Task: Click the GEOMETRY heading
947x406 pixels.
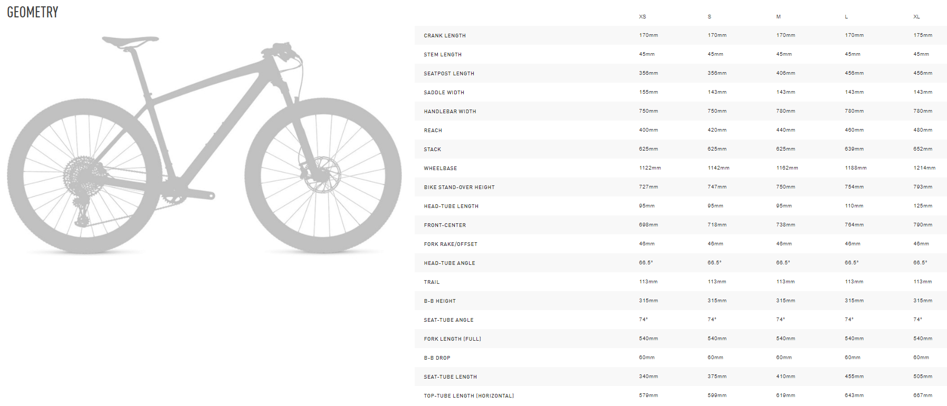Action: [x=33, y=12]
